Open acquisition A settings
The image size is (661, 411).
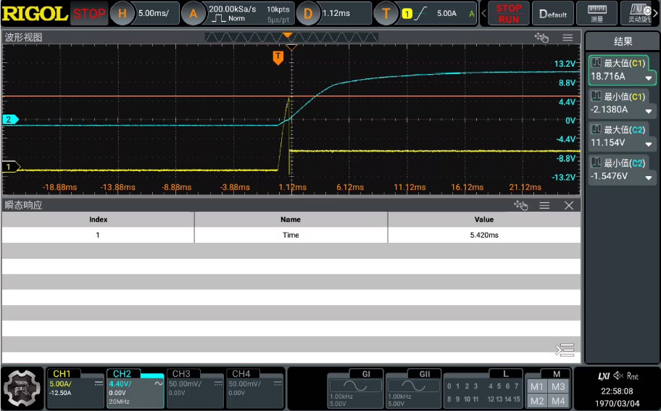(193, 14)
